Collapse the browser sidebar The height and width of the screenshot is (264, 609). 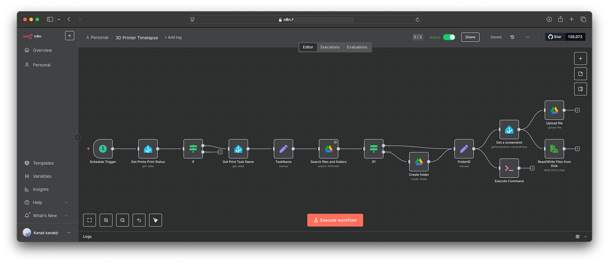[50, 19]
